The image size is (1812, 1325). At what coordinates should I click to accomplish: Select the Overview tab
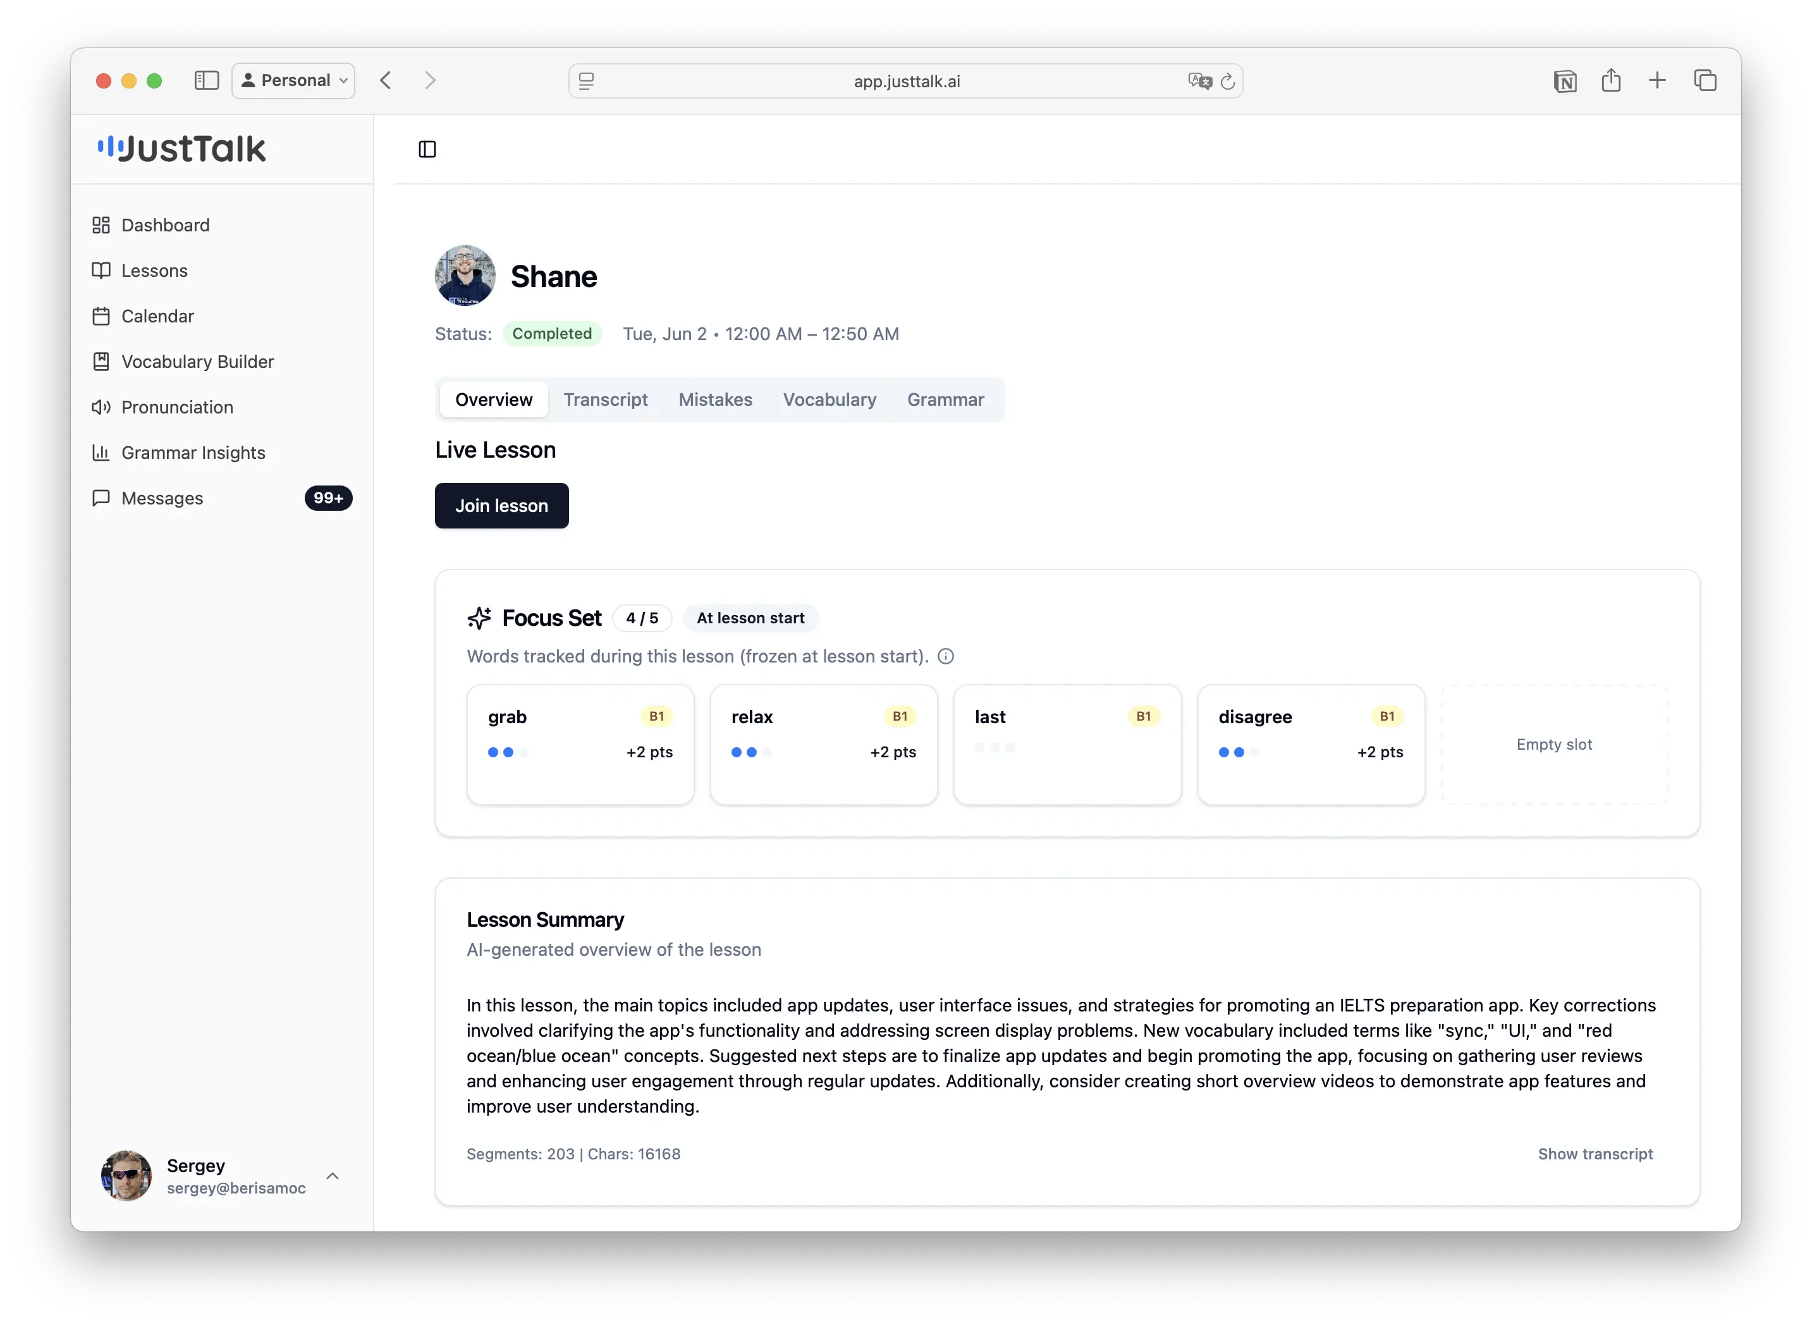pos(493,400)
